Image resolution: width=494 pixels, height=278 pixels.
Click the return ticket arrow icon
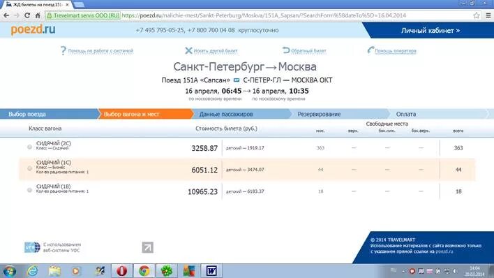(x=286, y=50)
